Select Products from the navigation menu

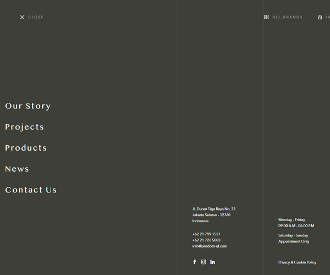click(x=26, y=148)
